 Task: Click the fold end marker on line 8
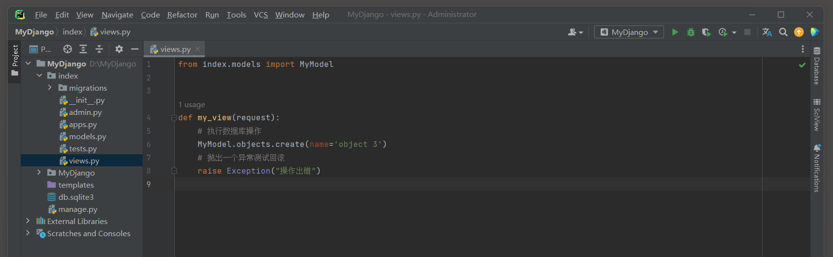[x=174, y=171]
